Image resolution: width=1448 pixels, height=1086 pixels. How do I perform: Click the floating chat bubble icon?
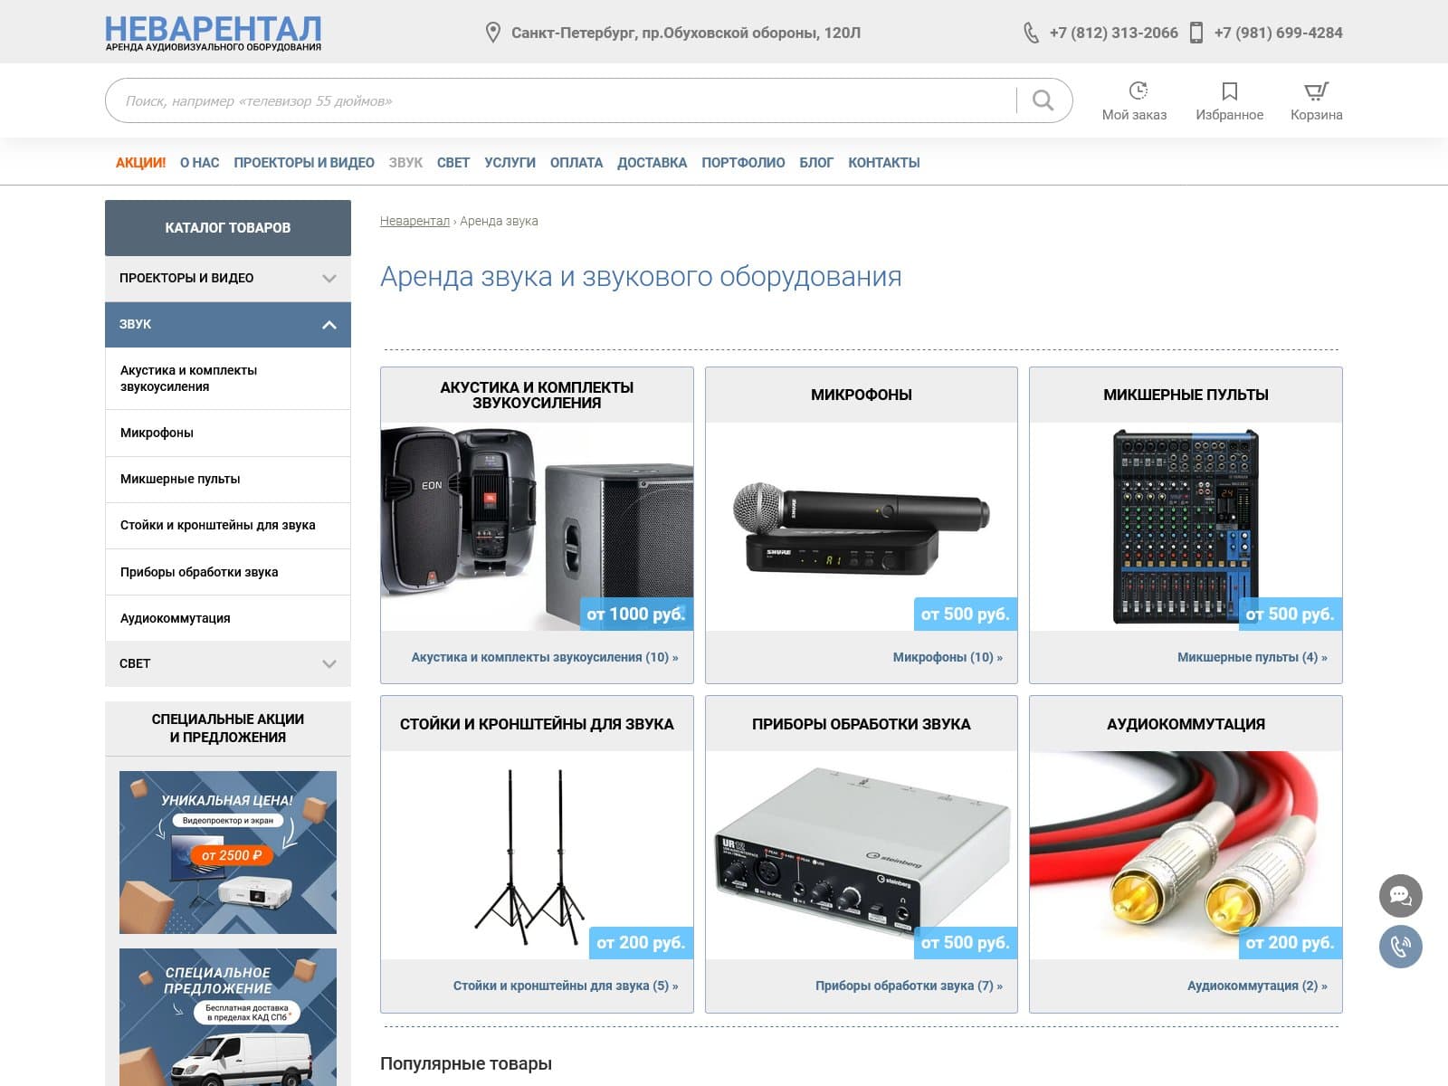pos(1400,896)
